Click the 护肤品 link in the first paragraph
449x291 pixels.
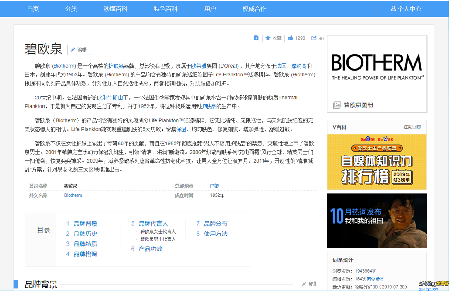(x=116, y=66)
